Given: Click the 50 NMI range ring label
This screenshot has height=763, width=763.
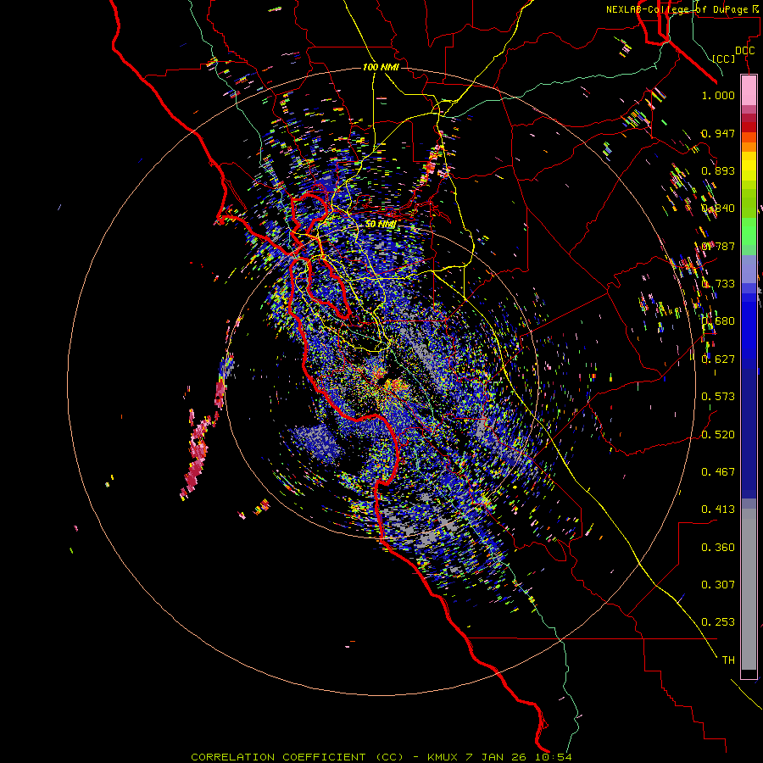Looking at the screenshot, I should [381, 224].
